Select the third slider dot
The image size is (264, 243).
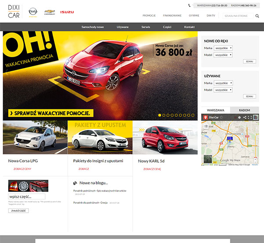tap(168, 115)
